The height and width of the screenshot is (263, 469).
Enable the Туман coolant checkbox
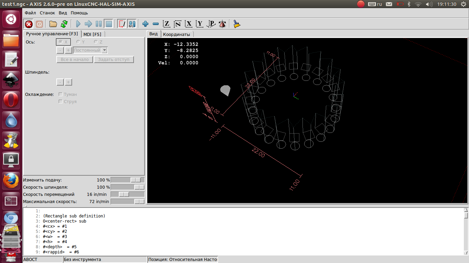61,94
